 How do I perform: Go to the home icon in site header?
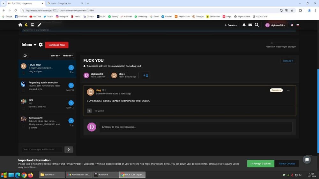[20, 25]
